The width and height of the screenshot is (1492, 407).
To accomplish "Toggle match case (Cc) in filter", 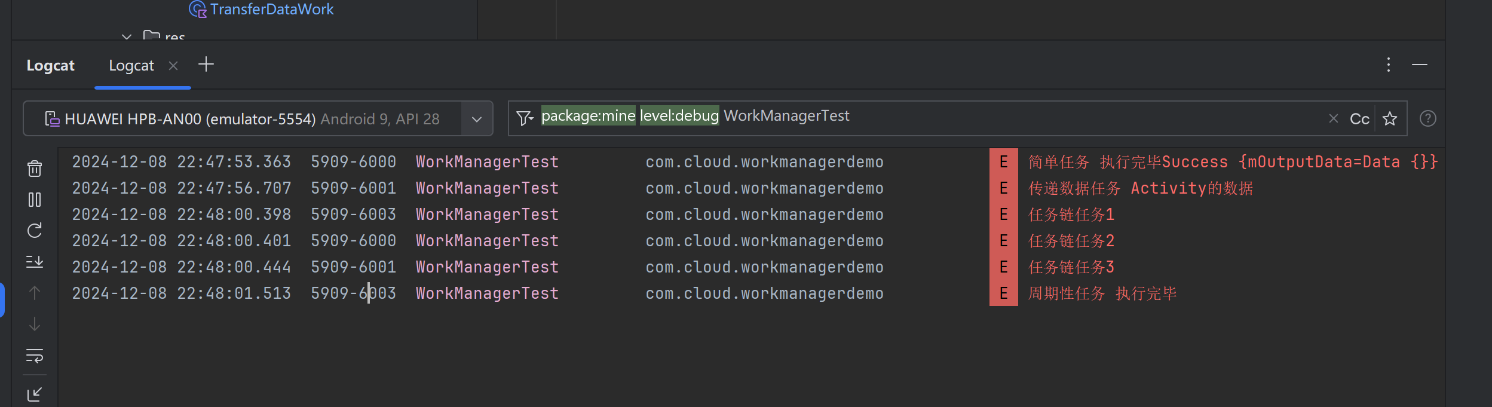I will click(x=1359, y=119).
